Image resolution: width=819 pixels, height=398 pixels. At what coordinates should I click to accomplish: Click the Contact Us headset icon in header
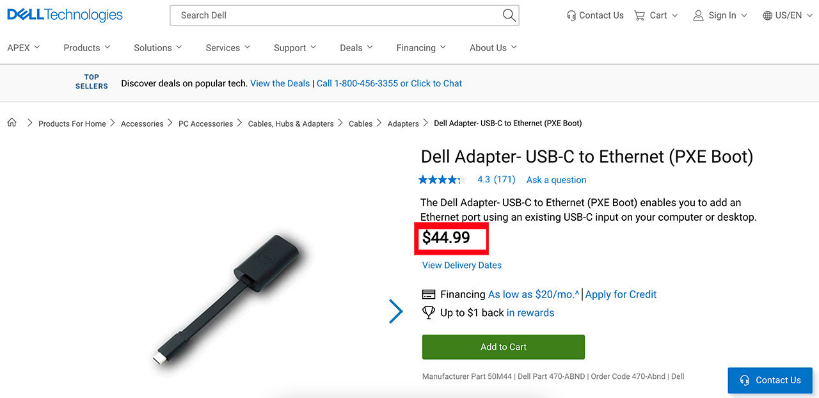tap(571, 15)
